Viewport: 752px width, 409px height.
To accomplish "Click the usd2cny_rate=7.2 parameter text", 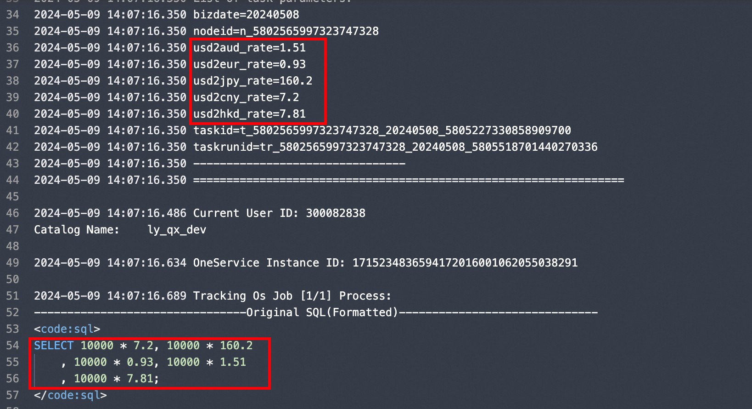I will [x=246, y=97].
